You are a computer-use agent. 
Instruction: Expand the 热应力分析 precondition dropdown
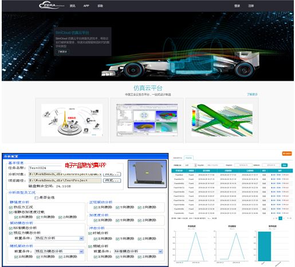[x=81, y=238]
